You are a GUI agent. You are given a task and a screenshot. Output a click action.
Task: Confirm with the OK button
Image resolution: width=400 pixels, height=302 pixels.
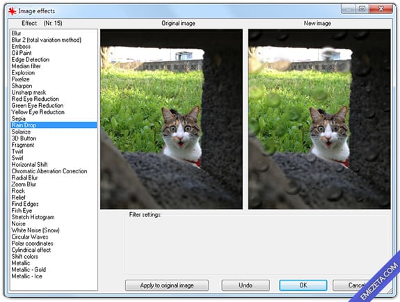click(x=303, y=285)
